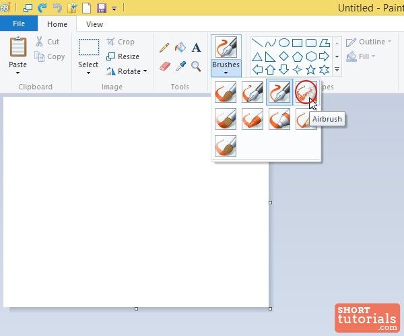Click the Redo arrow in quick access toolbar
404x336 pixels.
(x=42, y=8)
